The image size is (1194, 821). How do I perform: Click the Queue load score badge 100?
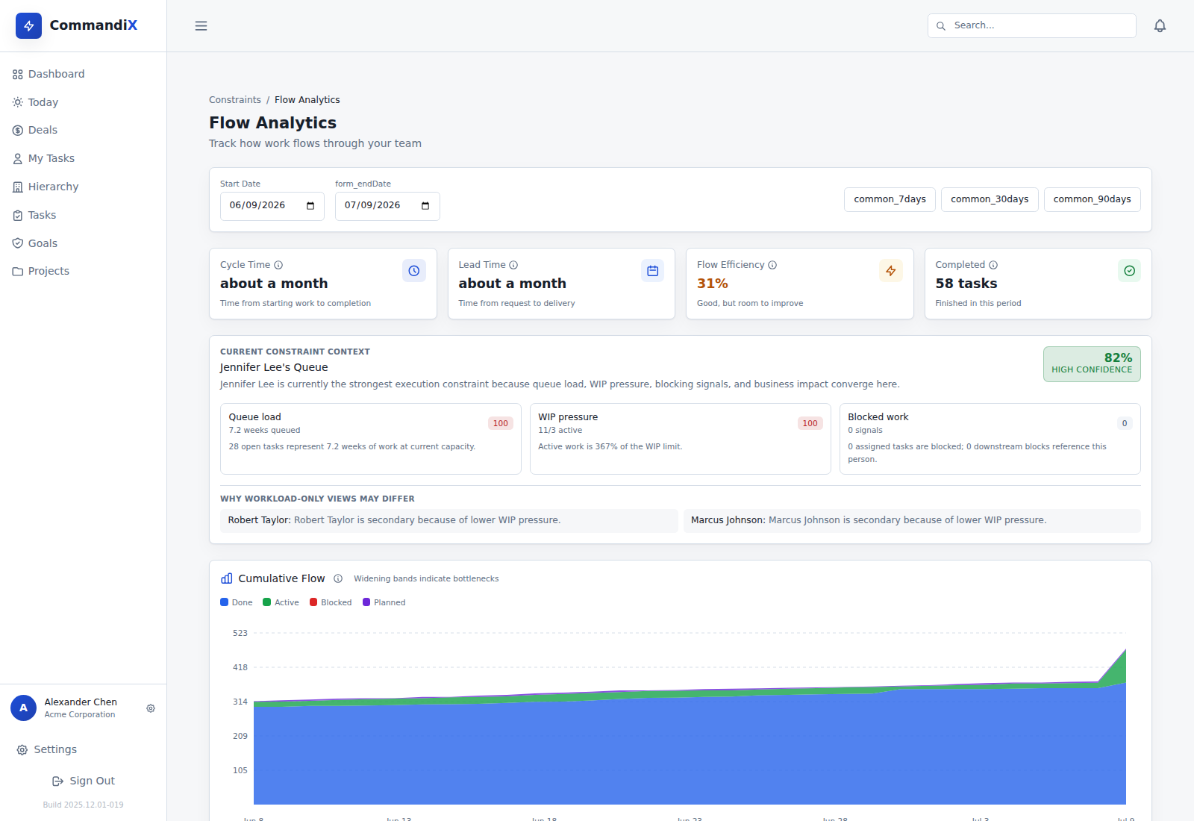click(x=500, y=423)
